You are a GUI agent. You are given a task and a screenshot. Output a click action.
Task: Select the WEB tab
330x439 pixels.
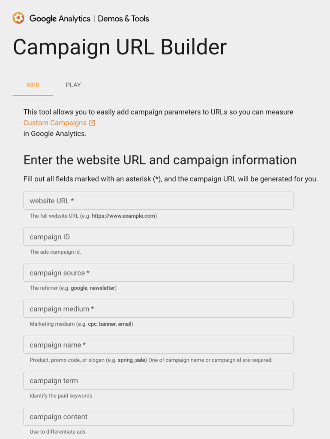(33, 85)
